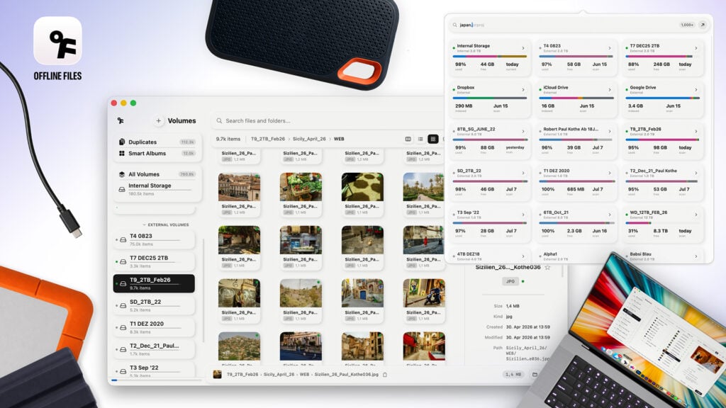The height and width of the screenshot is (408, 726).
Task: Expand the Dropbox card chevron
Action: 523,90
